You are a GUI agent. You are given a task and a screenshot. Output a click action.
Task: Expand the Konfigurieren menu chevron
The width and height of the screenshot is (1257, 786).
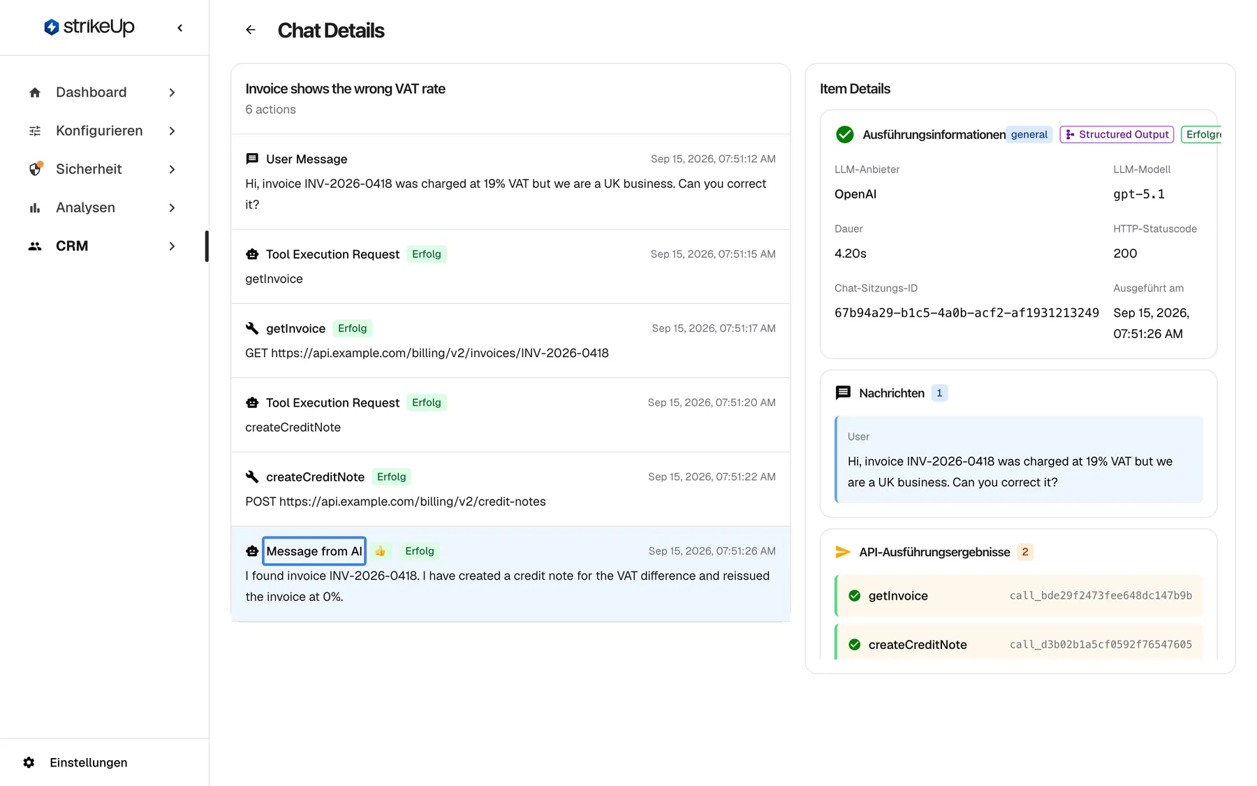click(x=172, y=131)
